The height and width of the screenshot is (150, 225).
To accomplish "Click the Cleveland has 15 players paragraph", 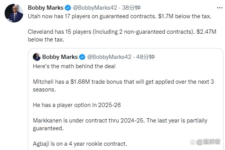I will 122,36.
